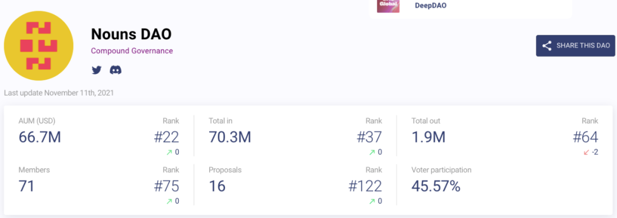Click the #64 total out rank
This screenshot has width=617, height=218.
tap(586, 137)
